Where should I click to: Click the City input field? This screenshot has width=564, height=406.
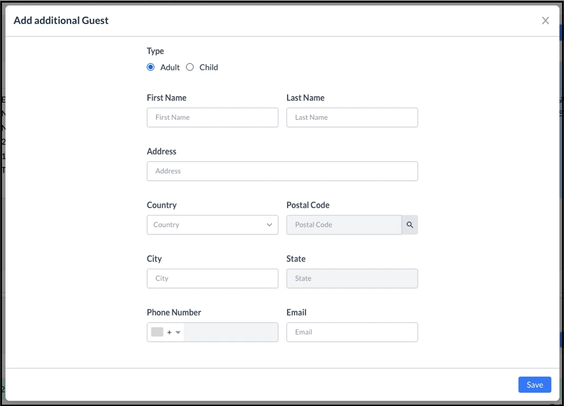(212, 278)
